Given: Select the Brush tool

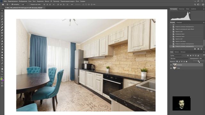Looking at the screenshot, I should 2,38.
